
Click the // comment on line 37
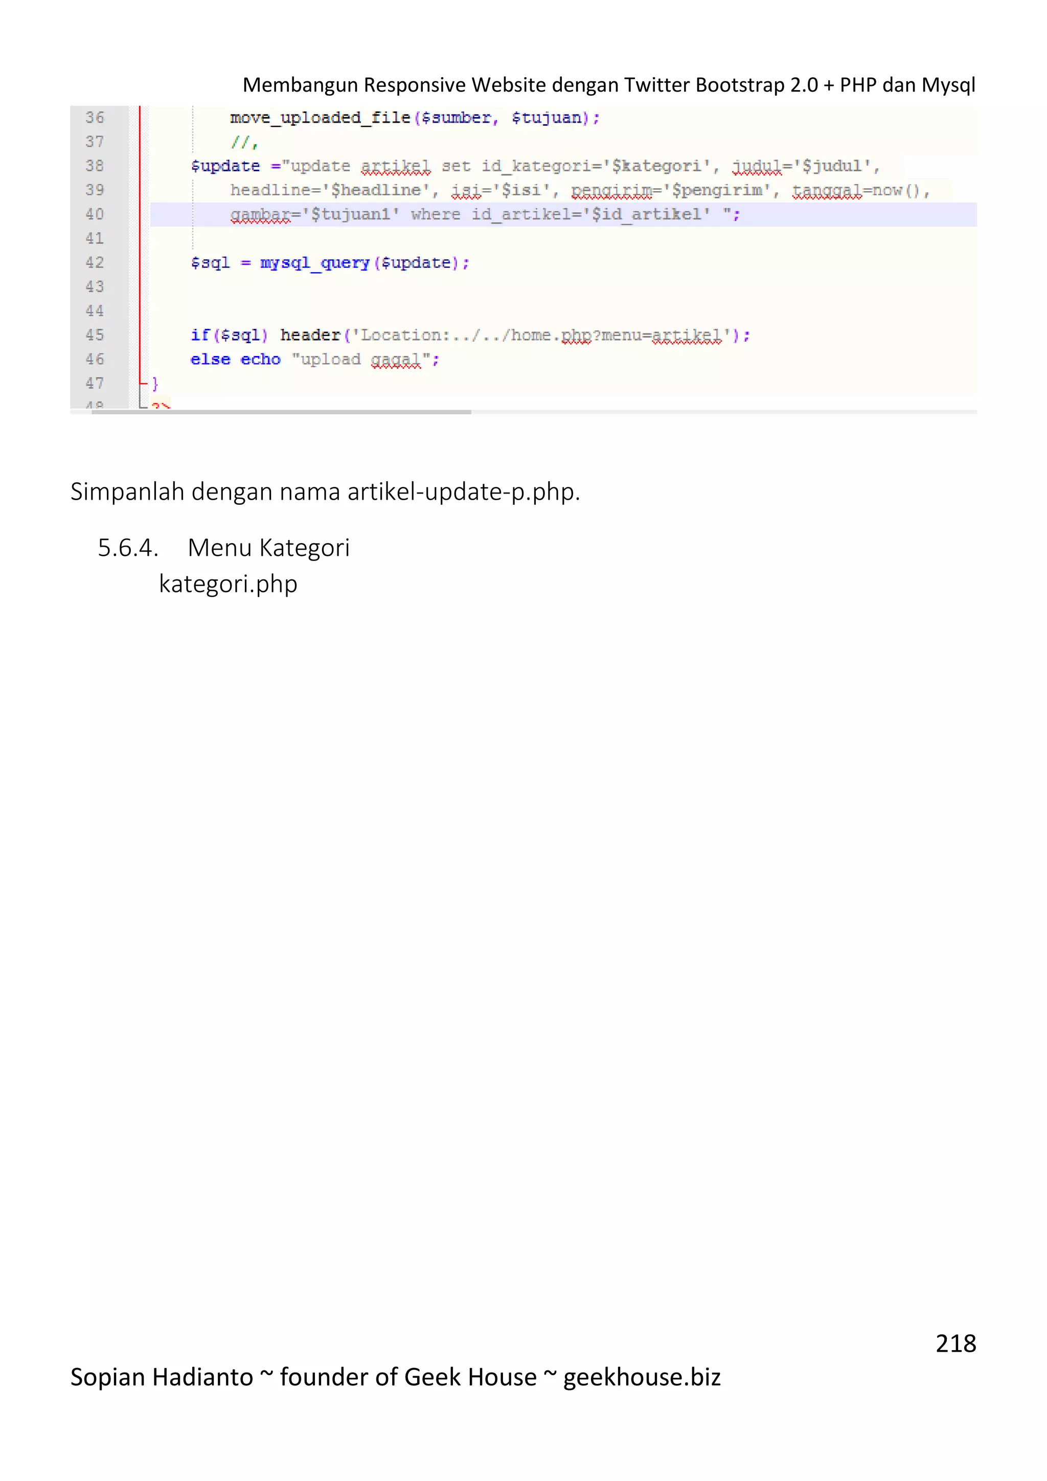[244, 142]
